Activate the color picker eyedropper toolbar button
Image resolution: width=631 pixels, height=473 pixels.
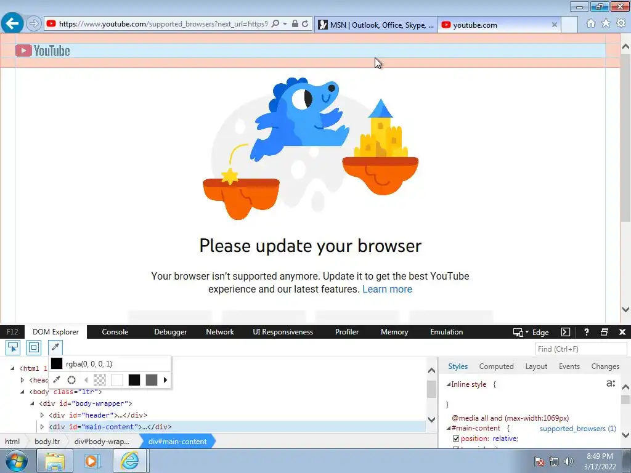55,347
